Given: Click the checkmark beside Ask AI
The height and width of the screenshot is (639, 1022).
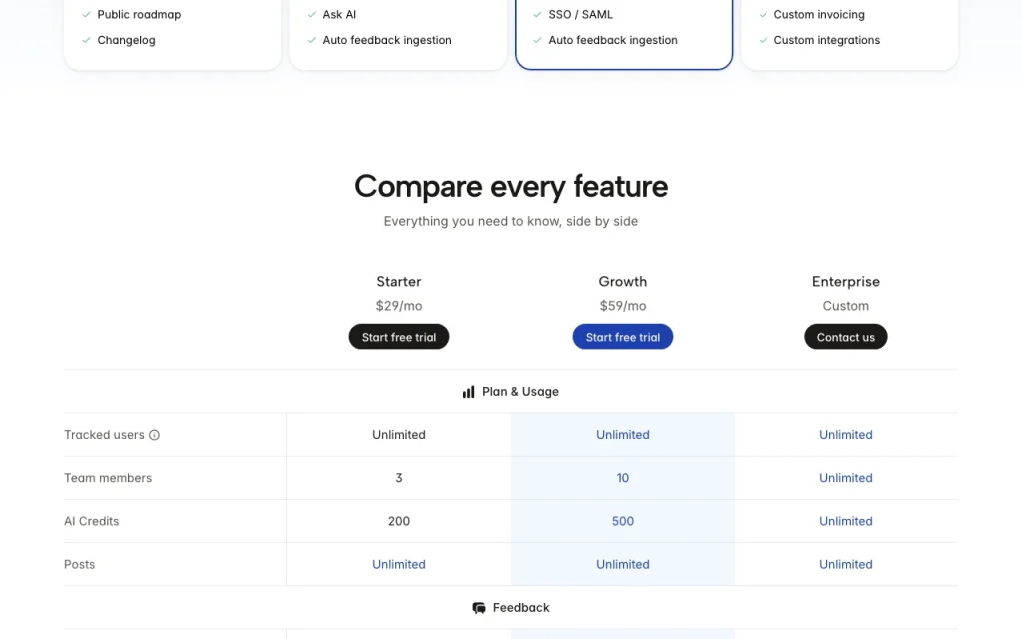Looking at the screenshot, I should coord(311,14).
